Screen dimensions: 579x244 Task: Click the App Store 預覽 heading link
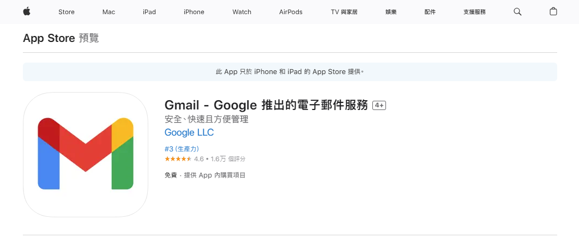[61, 38]
